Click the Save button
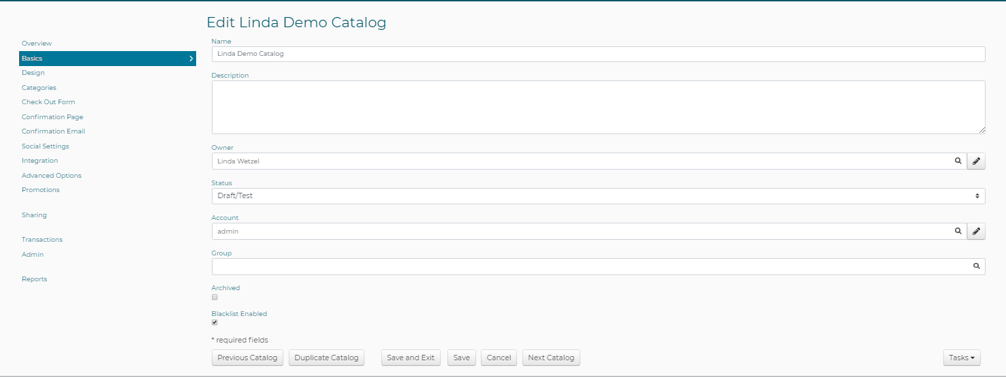 click(462, 358)
